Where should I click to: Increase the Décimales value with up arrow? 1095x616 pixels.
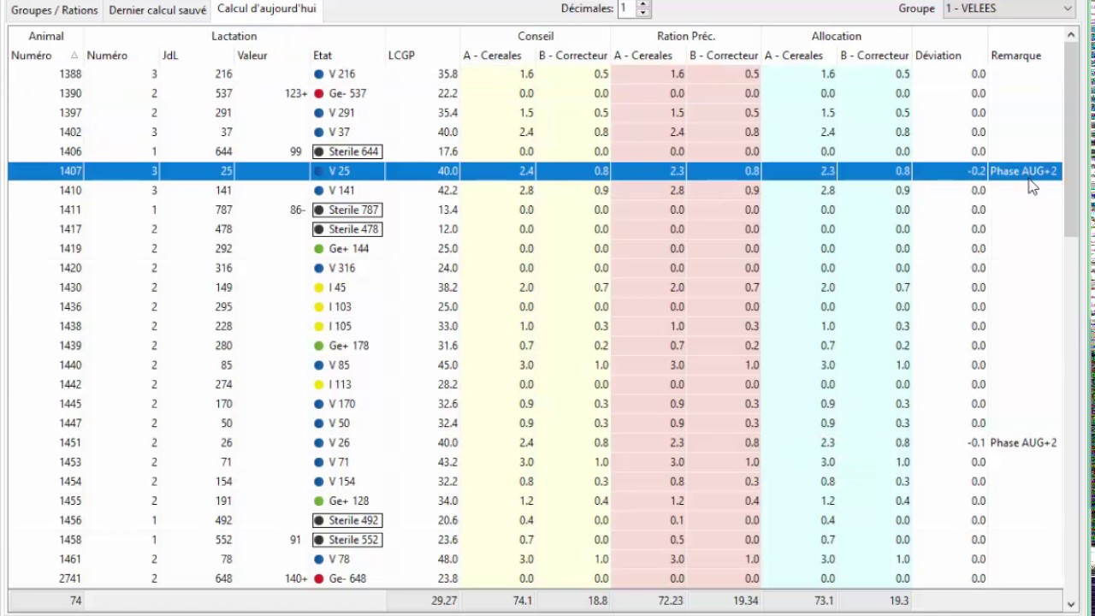[x=643, y=4]
